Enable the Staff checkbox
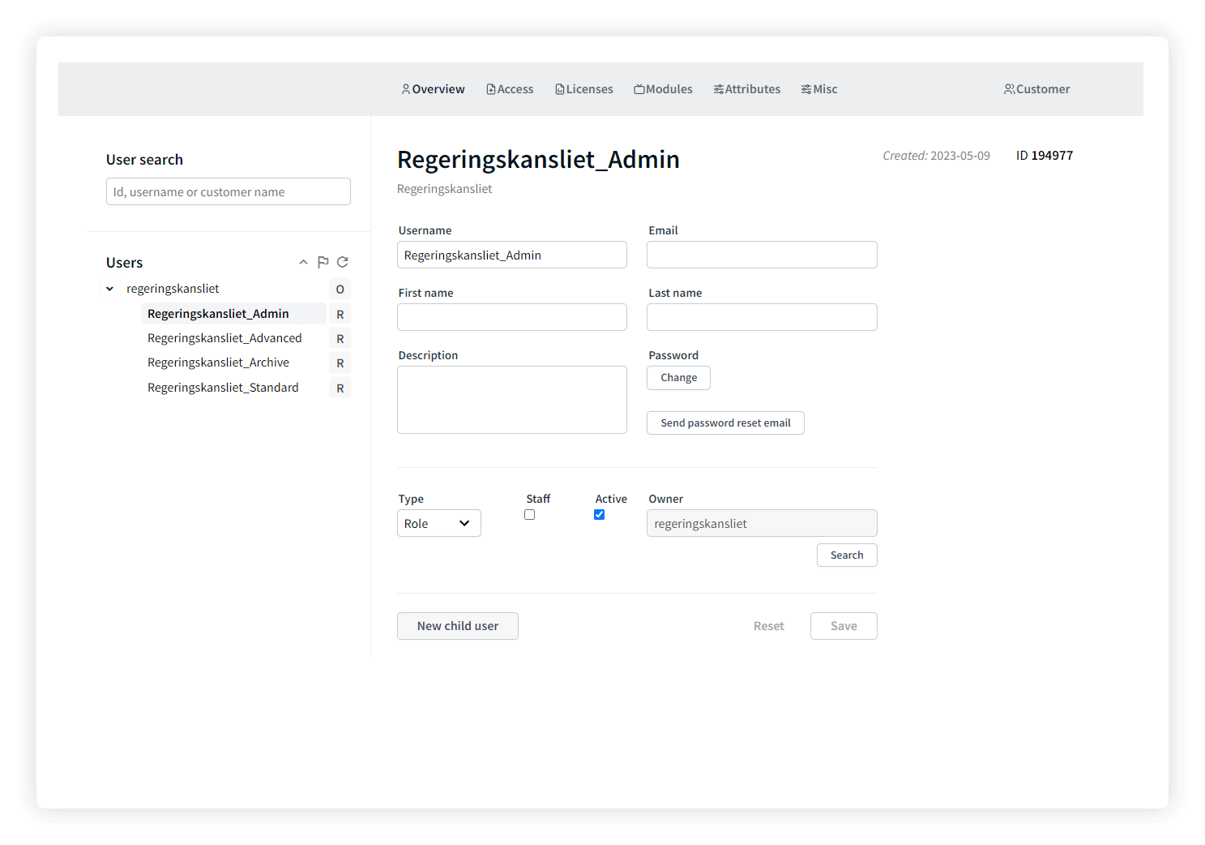1205x845 pixels. pos(530,515)
